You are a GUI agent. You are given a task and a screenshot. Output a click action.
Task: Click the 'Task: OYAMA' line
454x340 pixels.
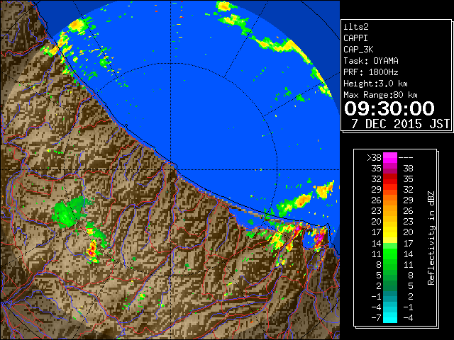coord(371,61)
